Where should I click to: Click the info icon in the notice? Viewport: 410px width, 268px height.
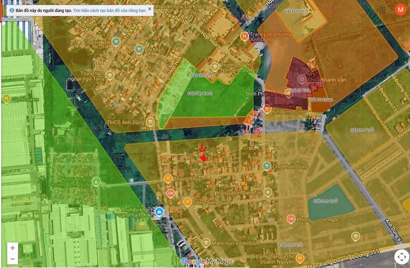pos(12,11)
